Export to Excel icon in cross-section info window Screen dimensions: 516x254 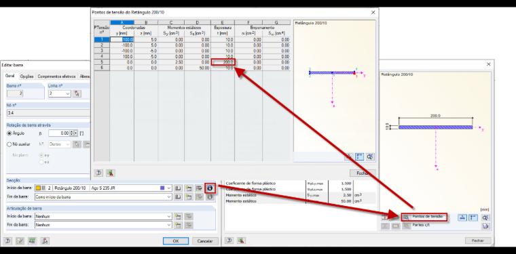[241, 240]
